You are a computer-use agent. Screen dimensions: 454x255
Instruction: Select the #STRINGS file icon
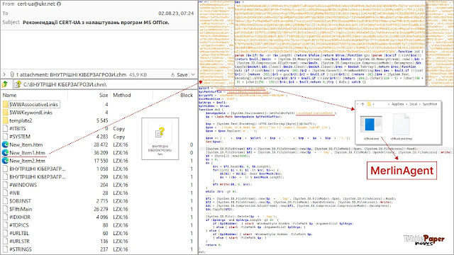(5, 249)
